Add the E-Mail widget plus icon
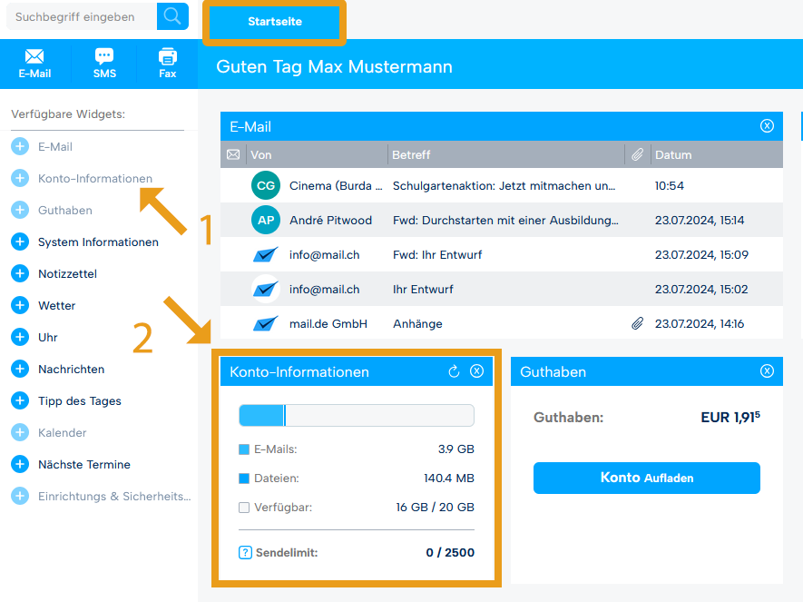The width and height of the screenshot is (803, 602). tap(20, 146)
